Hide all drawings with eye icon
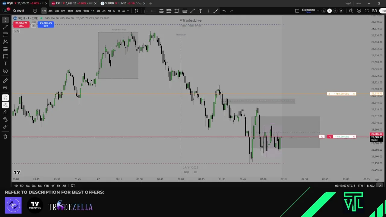 (x=5, y=119)
